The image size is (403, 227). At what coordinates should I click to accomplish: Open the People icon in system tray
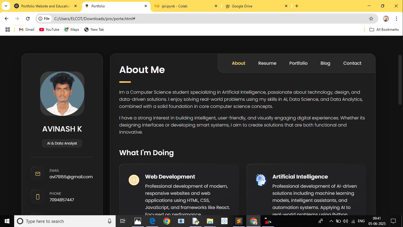pos(321,221)
